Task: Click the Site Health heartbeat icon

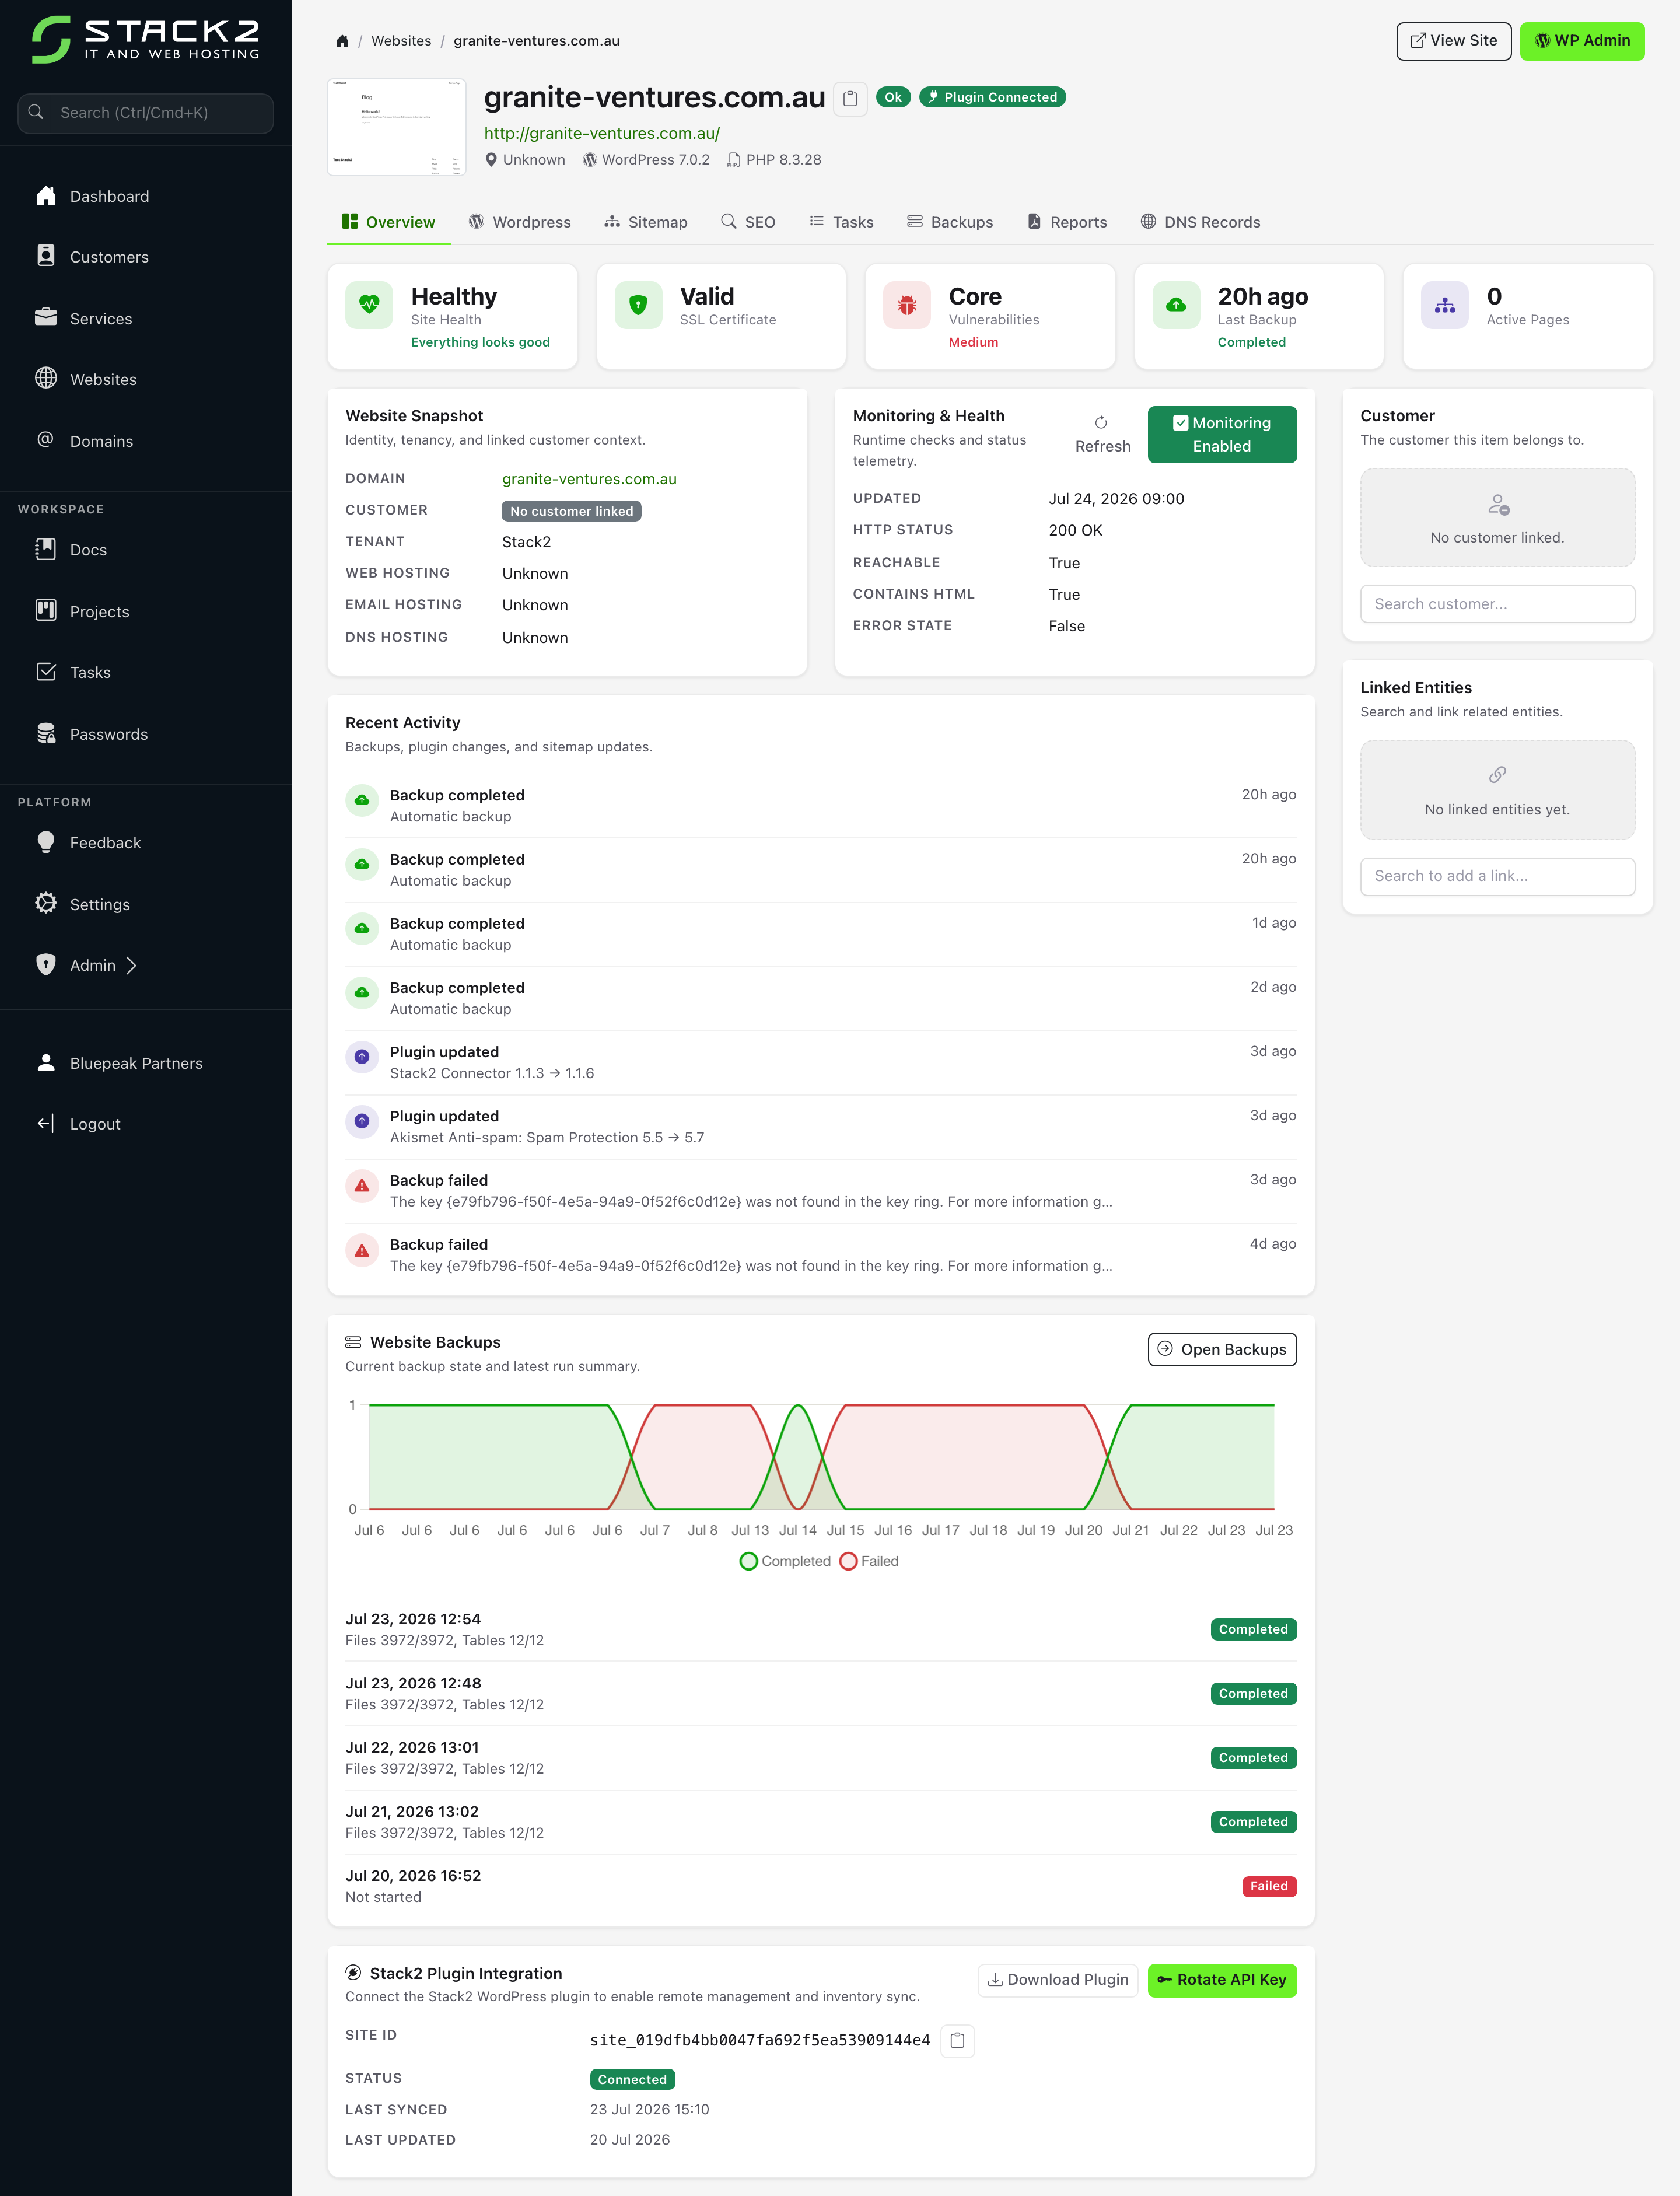Action: [369, 305]
